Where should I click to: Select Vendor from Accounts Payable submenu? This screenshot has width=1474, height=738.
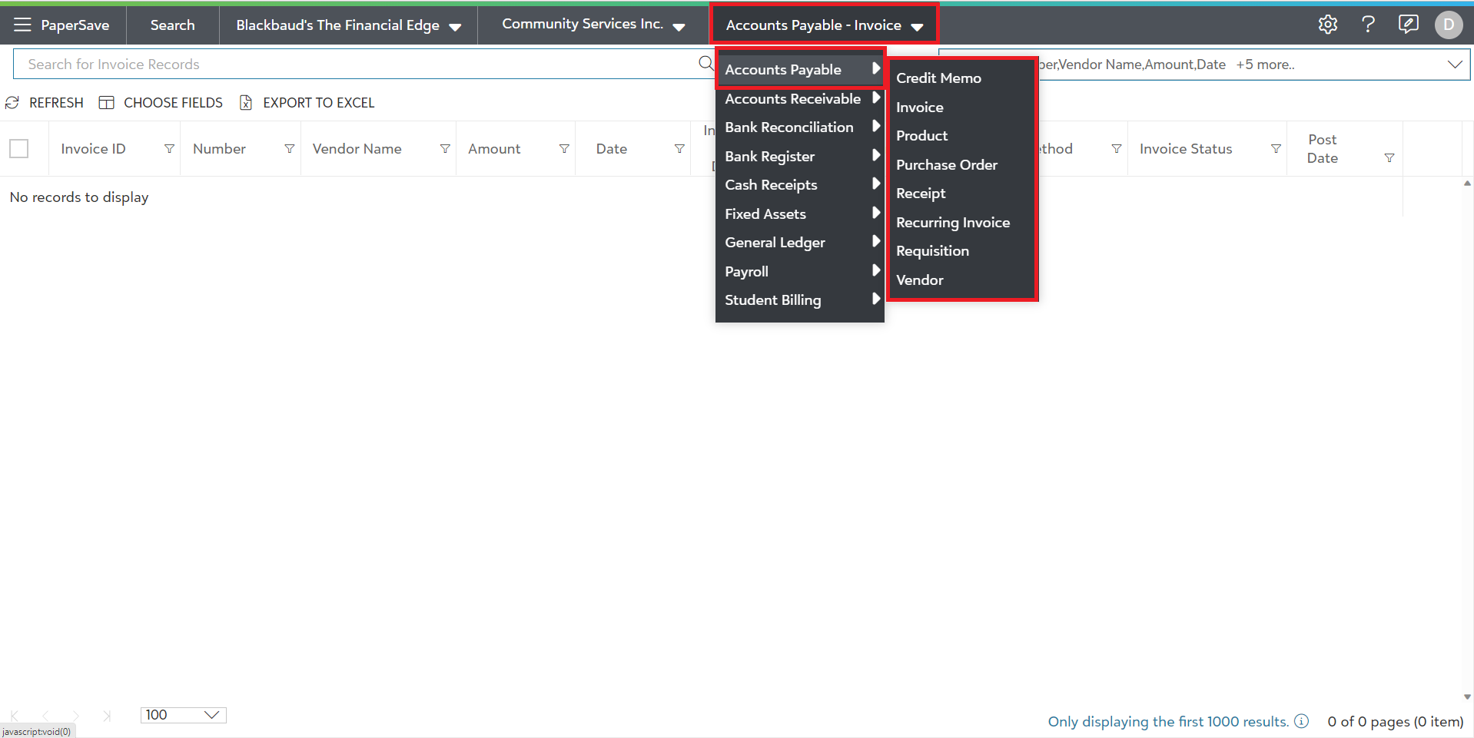[x=919, y=280]
